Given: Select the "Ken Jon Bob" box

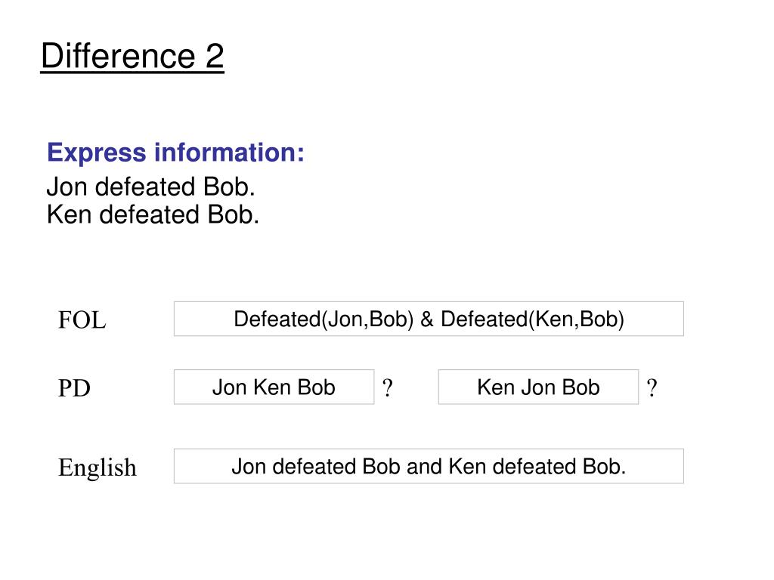Looking at the screenshot, I should click(538, 387).
